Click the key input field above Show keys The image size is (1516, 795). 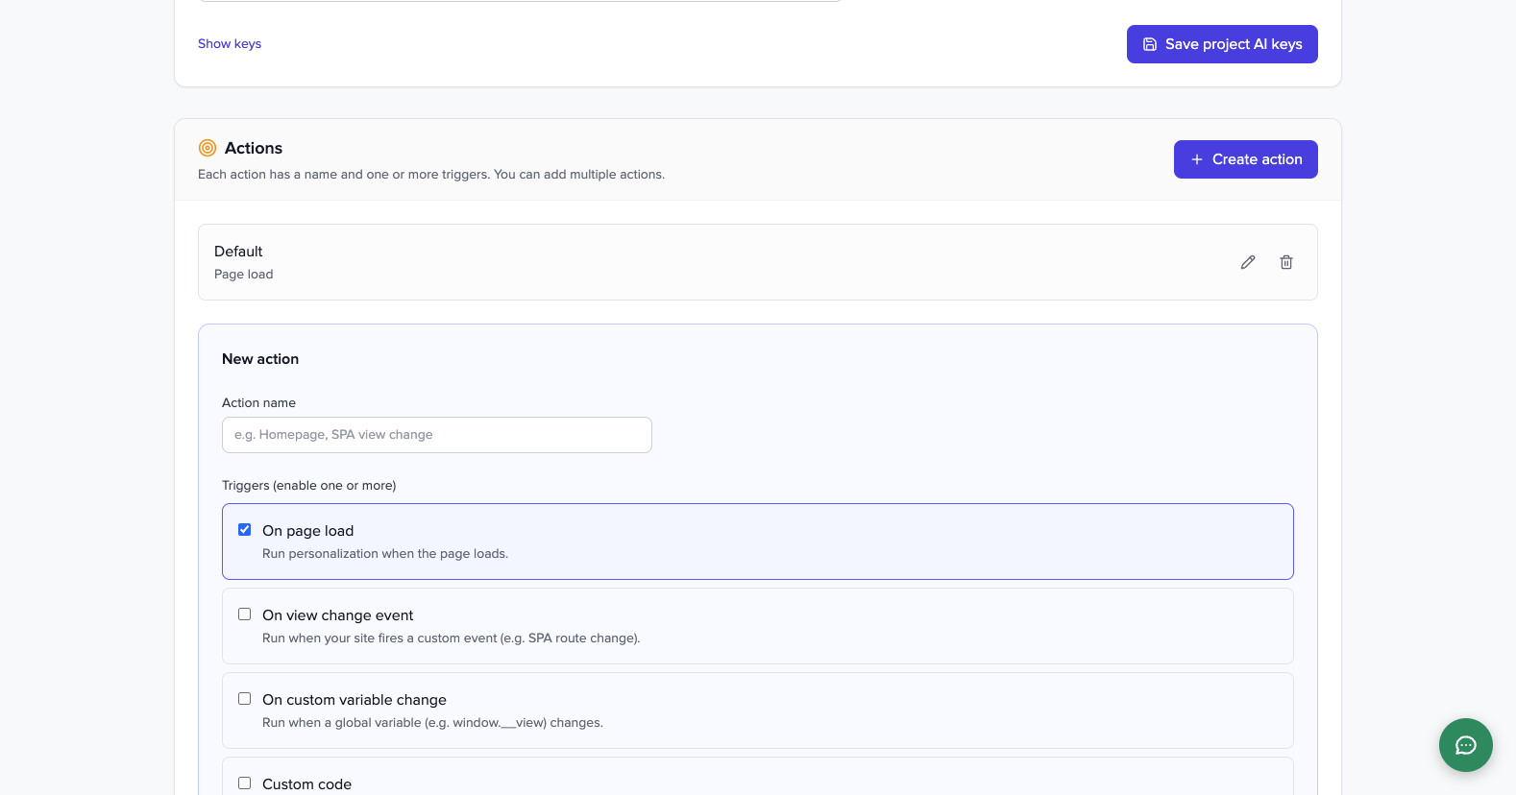[519, 2]
